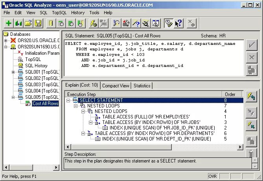The width and height of the screenshot is (263, 181).
Task: Click the grayed-out X with gear icon
Action: (191, 23)
